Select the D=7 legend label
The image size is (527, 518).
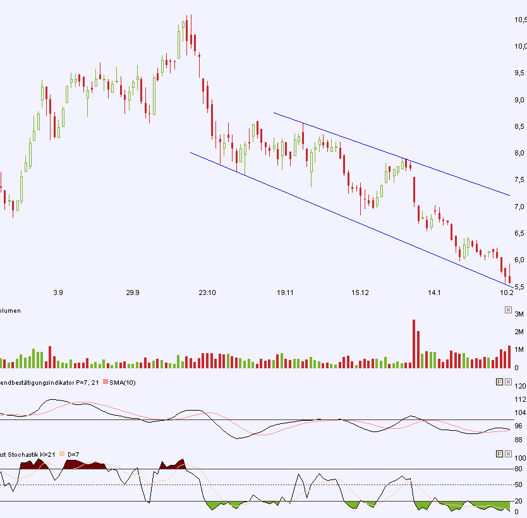[73, 454]
